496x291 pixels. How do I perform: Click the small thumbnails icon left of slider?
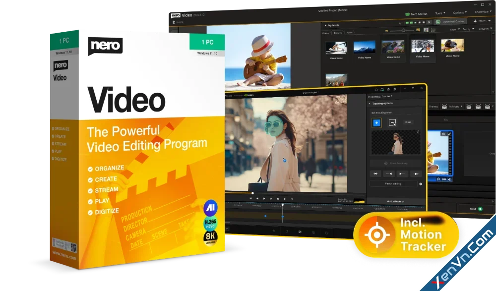(386, 31)
